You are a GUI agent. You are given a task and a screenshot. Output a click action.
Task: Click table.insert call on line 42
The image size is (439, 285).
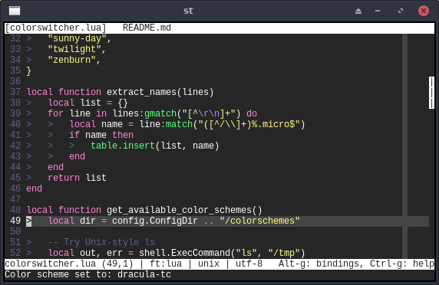point(123,146)
